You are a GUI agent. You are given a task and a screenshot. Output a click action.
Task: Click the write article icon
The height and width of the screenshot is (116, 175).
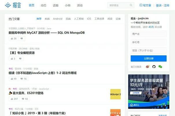pyautogui.click(x=141, y=5)
